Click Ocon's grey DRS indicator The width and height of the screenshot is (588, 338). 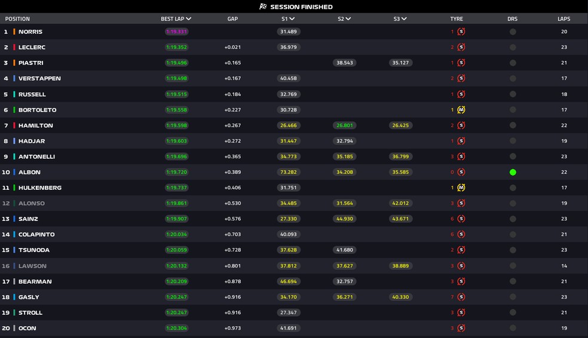tap(513, 328)
